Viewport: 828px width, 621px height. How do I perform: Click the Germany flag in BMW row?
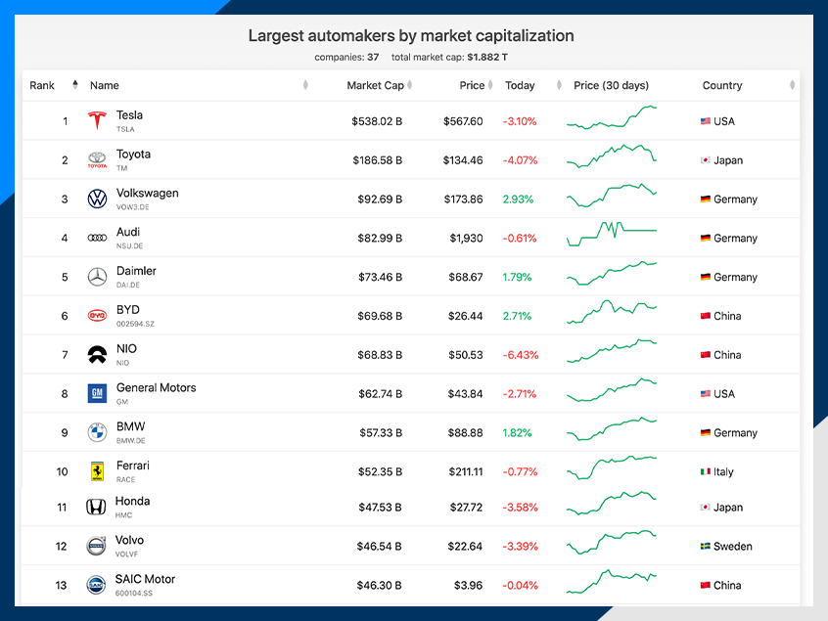click(x=706, y=433)
